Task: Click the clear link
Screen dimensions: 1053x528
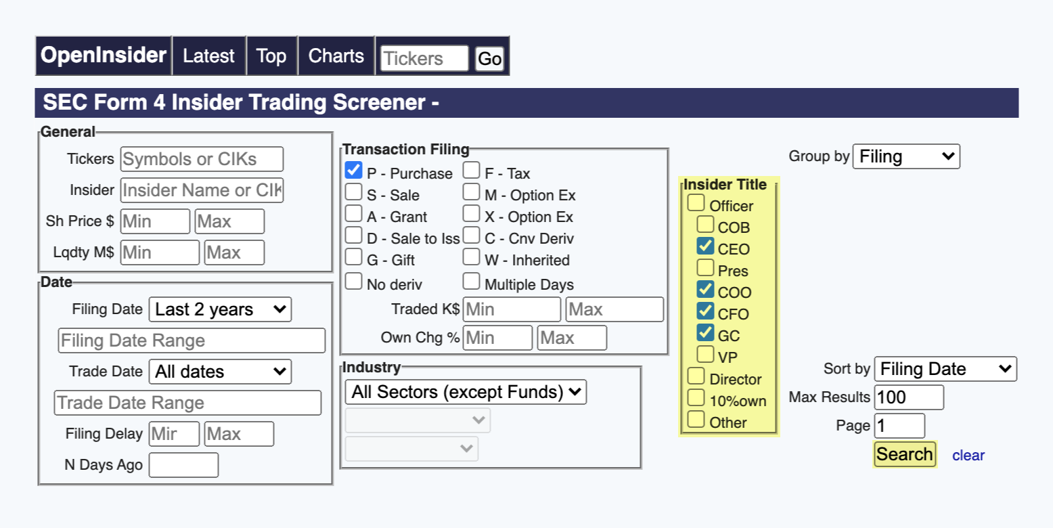Action: [x=968, y=455]
